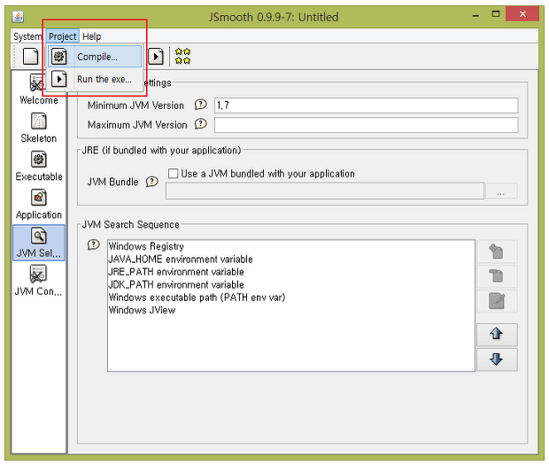The width and height of the screenshot is (549, 465).
Task: Click the yellow stars toolbar icon
Action: 182,57
